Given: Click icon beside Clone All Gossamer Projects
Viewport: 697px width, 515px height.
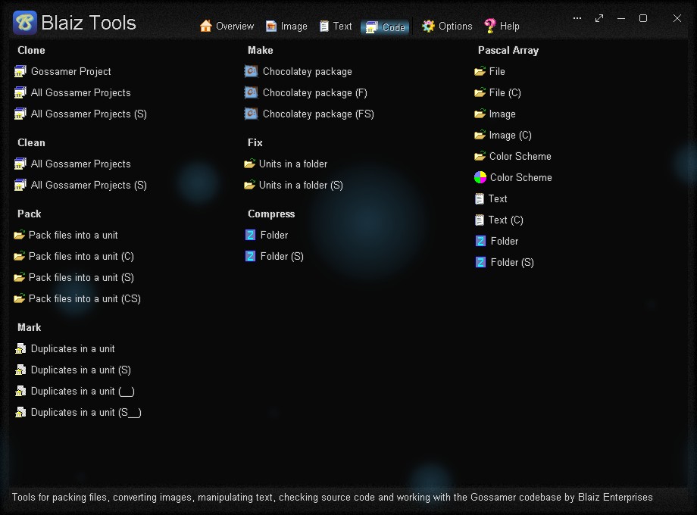Looking at the screenshot, I should [20, 92].
